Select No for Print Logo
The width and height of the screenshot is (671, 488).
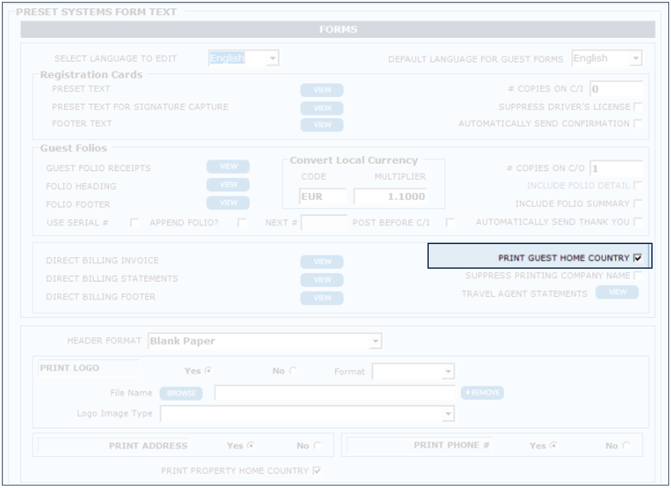click(x=293, y=371)
